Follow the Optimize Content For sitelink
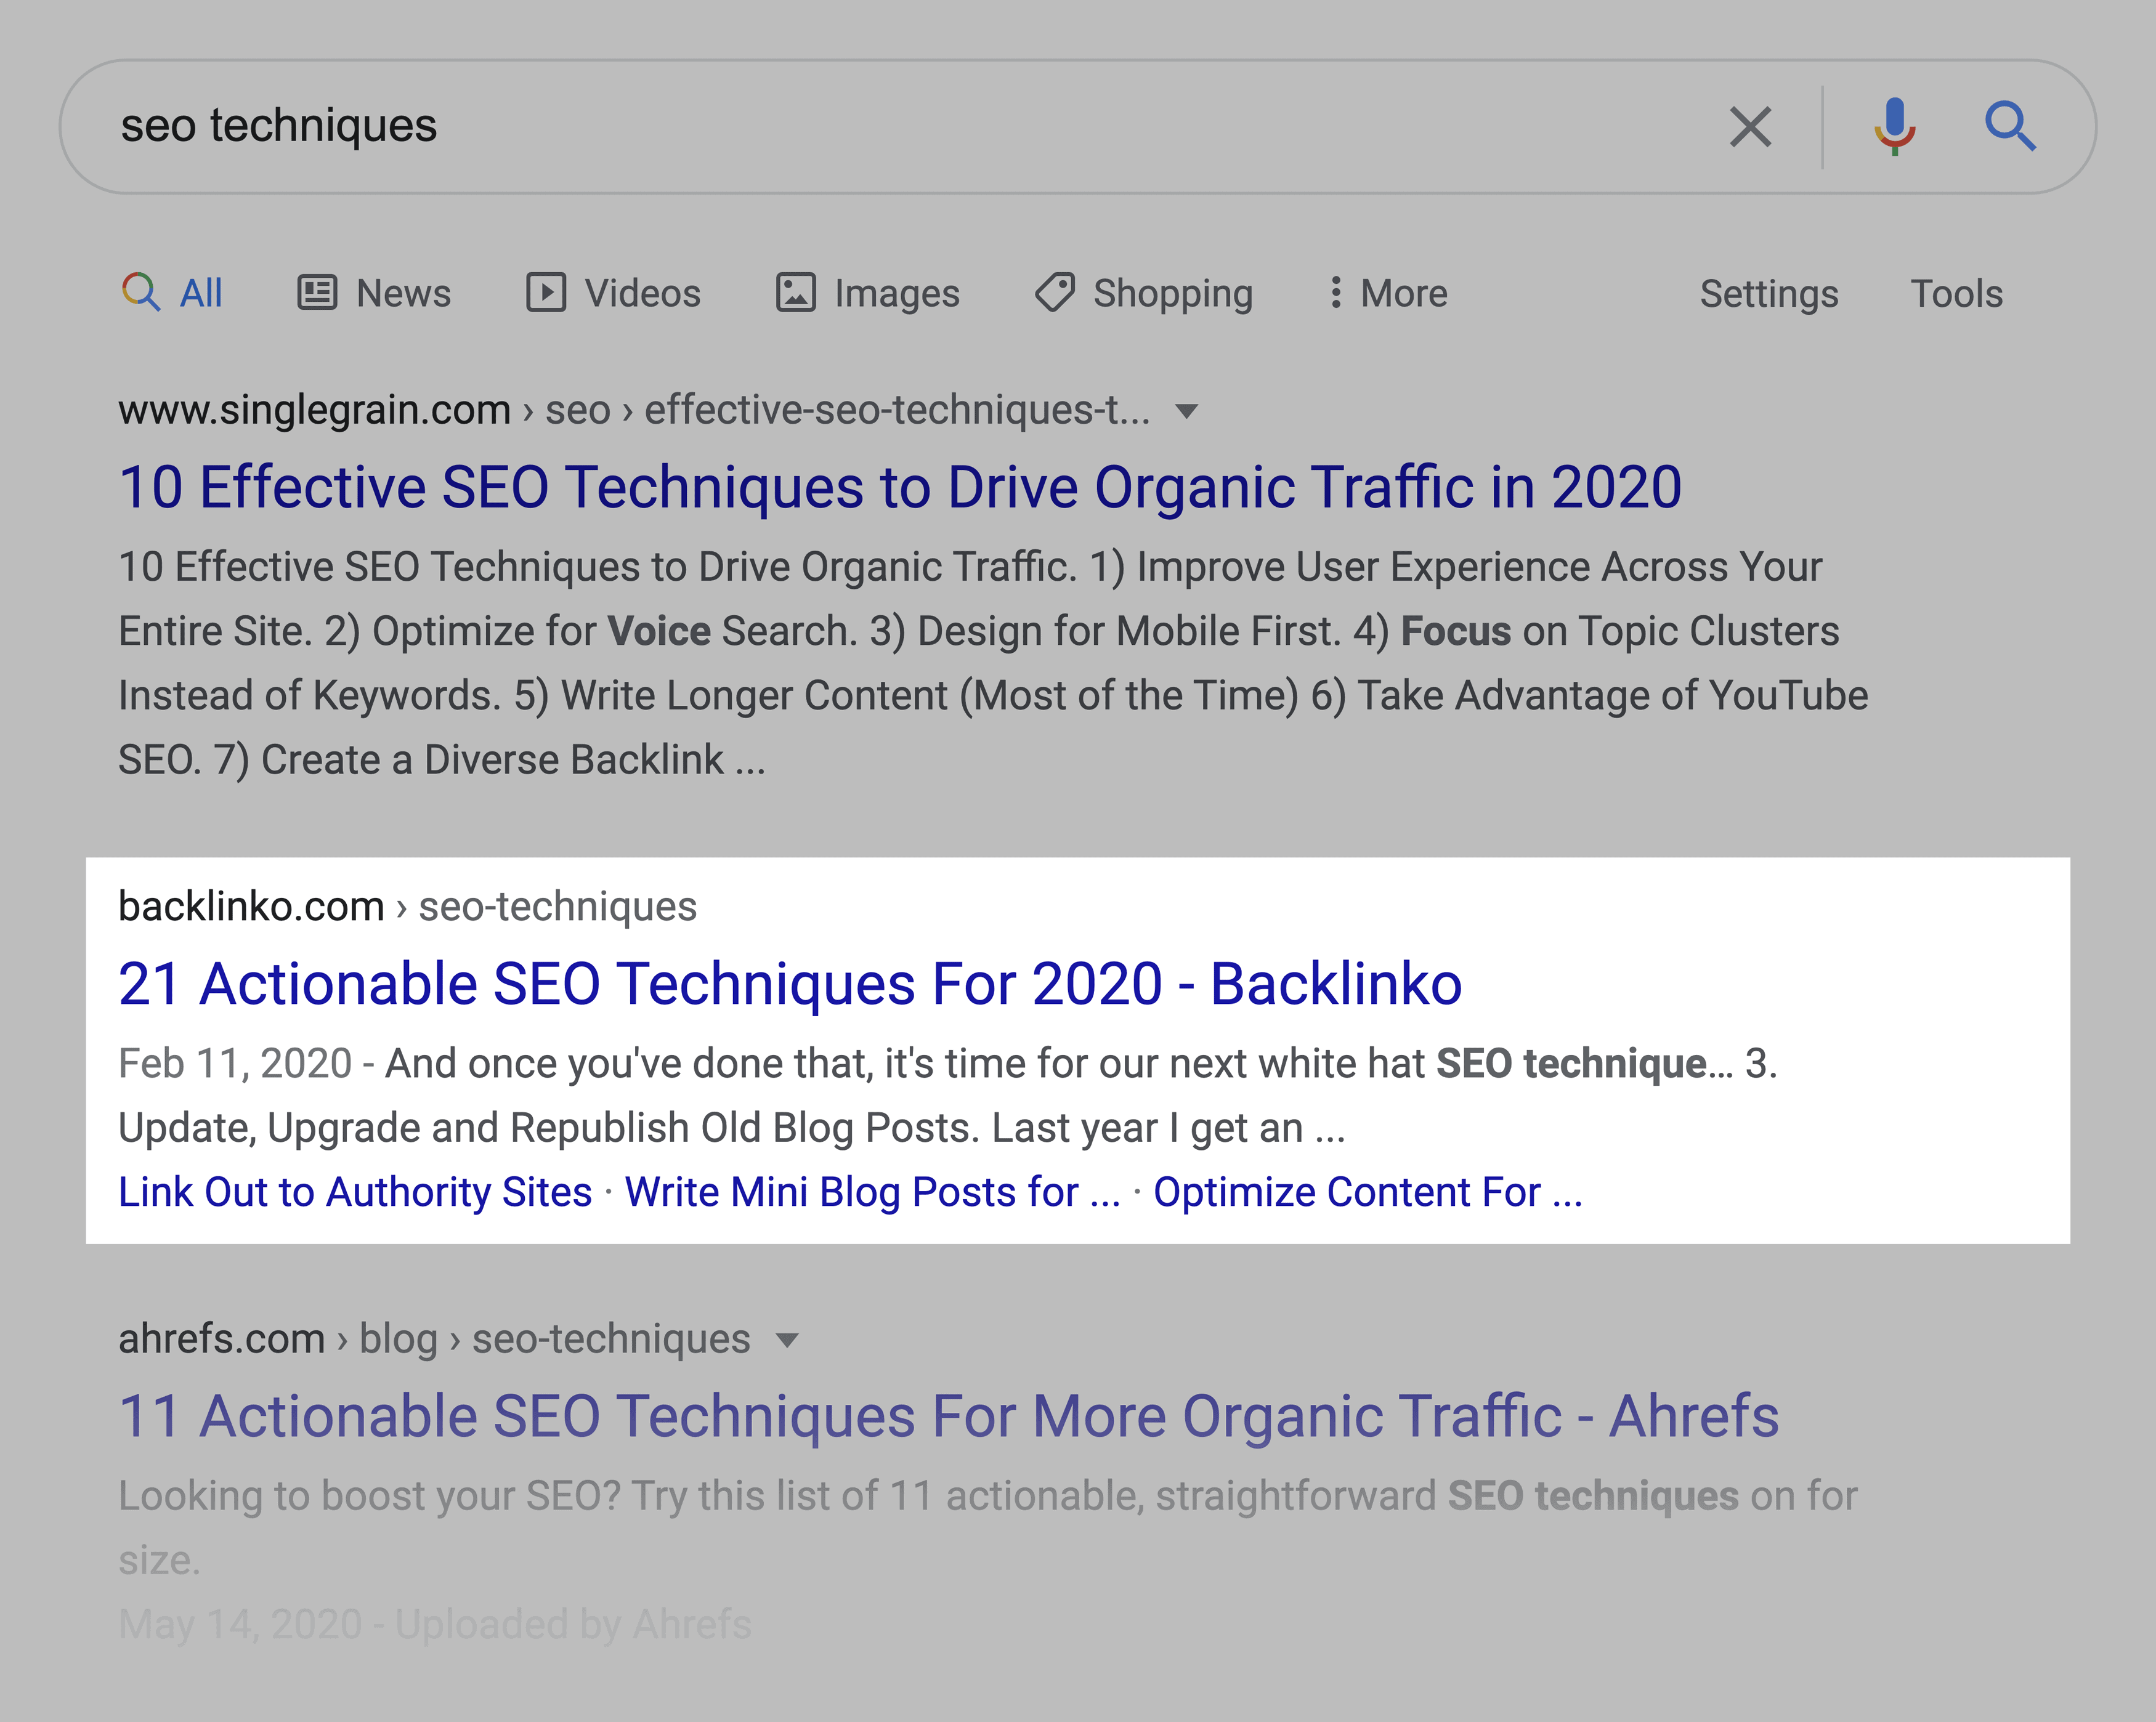 (x=1367, y=1192)
